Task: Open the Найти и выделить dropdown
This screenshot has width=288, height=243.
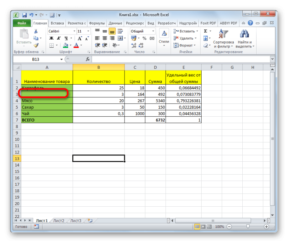Action: point(245,39)
